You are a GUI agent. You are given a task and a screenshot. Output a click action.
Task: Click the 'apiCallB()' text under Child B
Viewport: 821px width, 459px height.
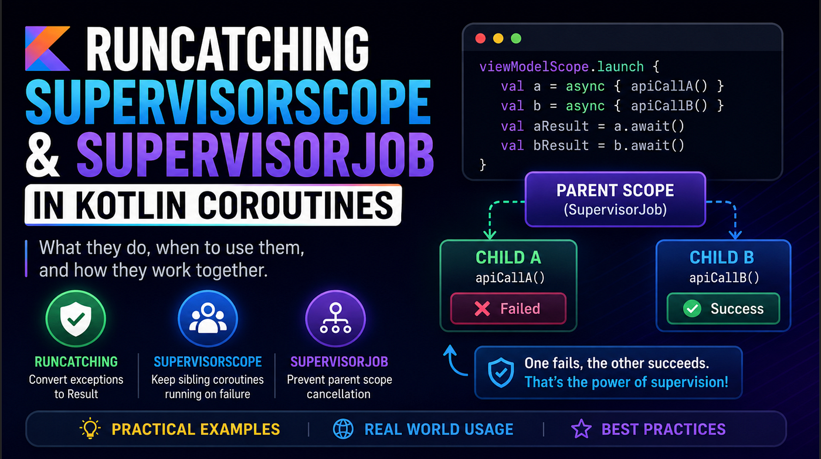click(x=724, y=277)
